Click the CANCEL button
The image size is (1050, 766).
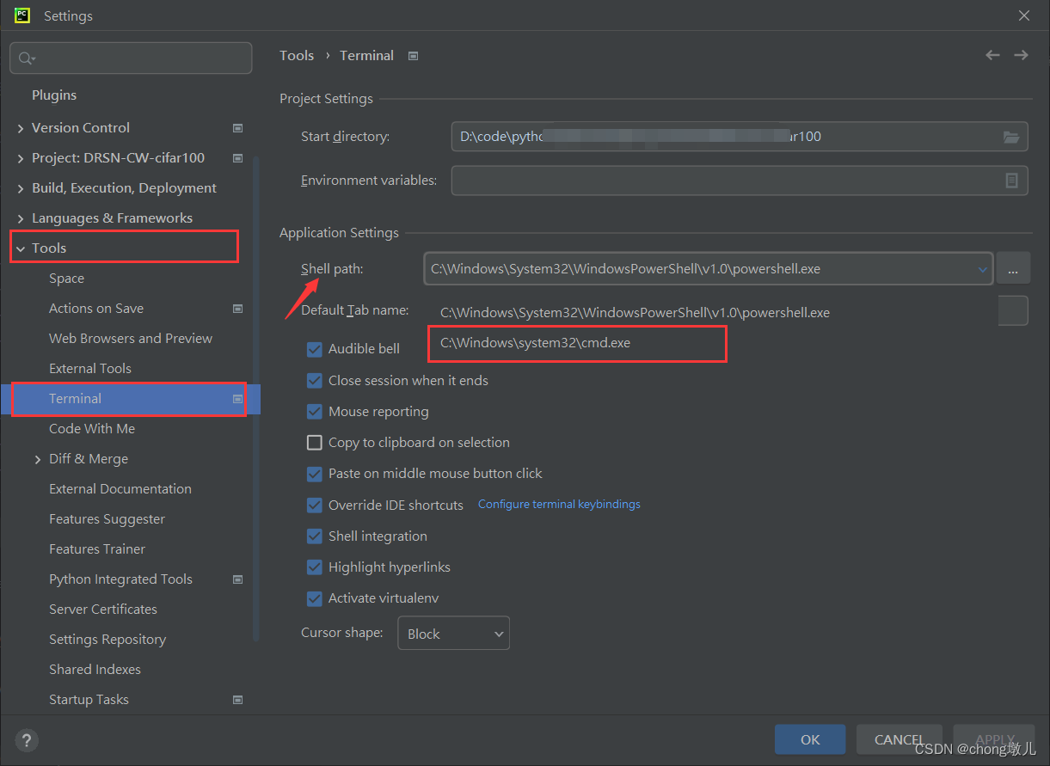900,739
